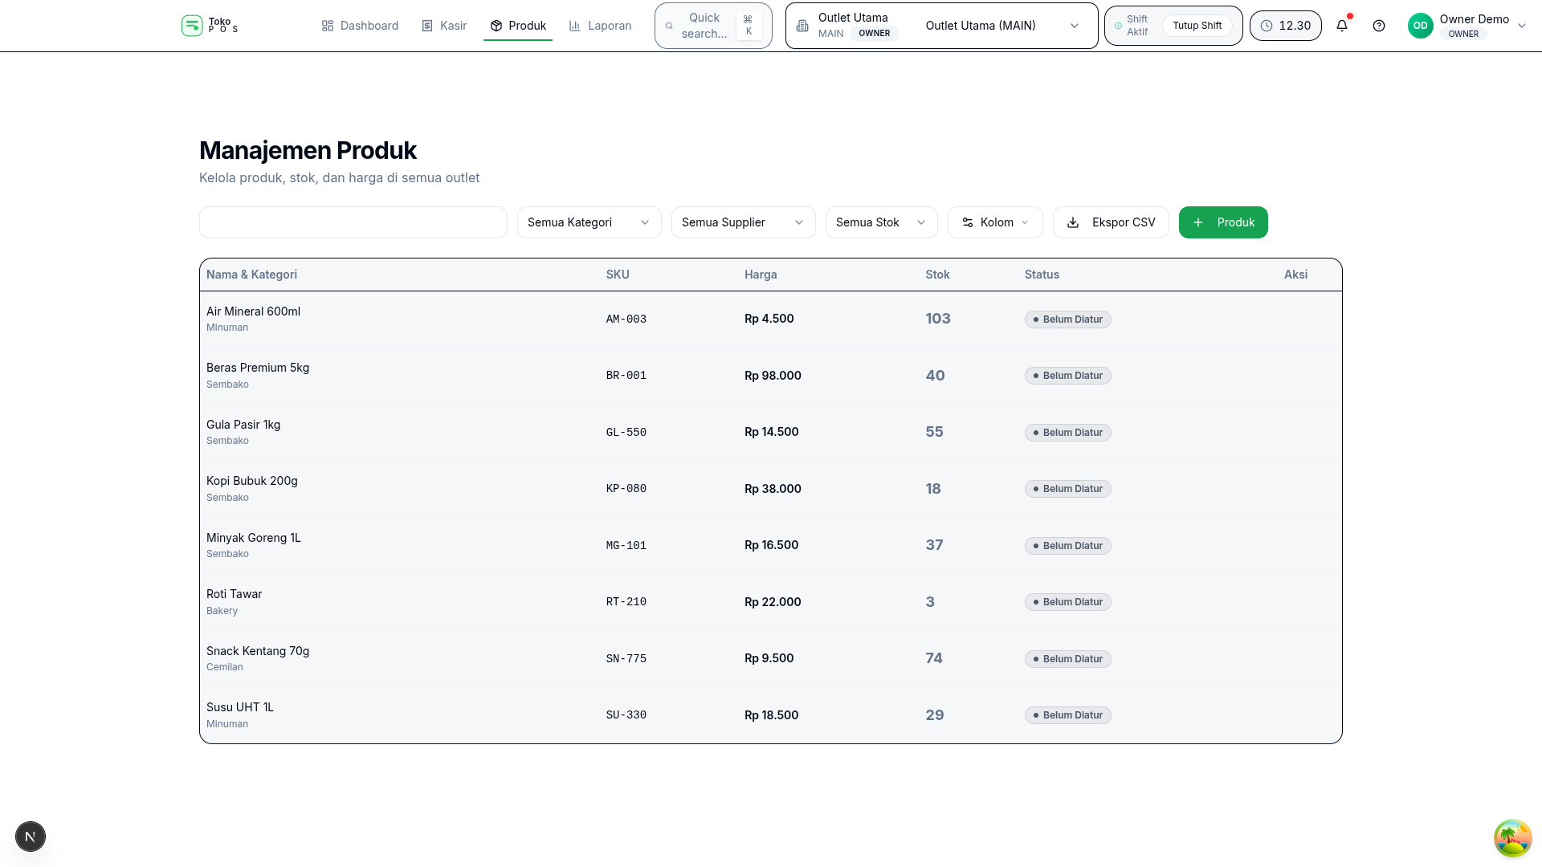Open the Kasir menu
Viewport: 1542px width, 867px height.
(x=444, y=26)
